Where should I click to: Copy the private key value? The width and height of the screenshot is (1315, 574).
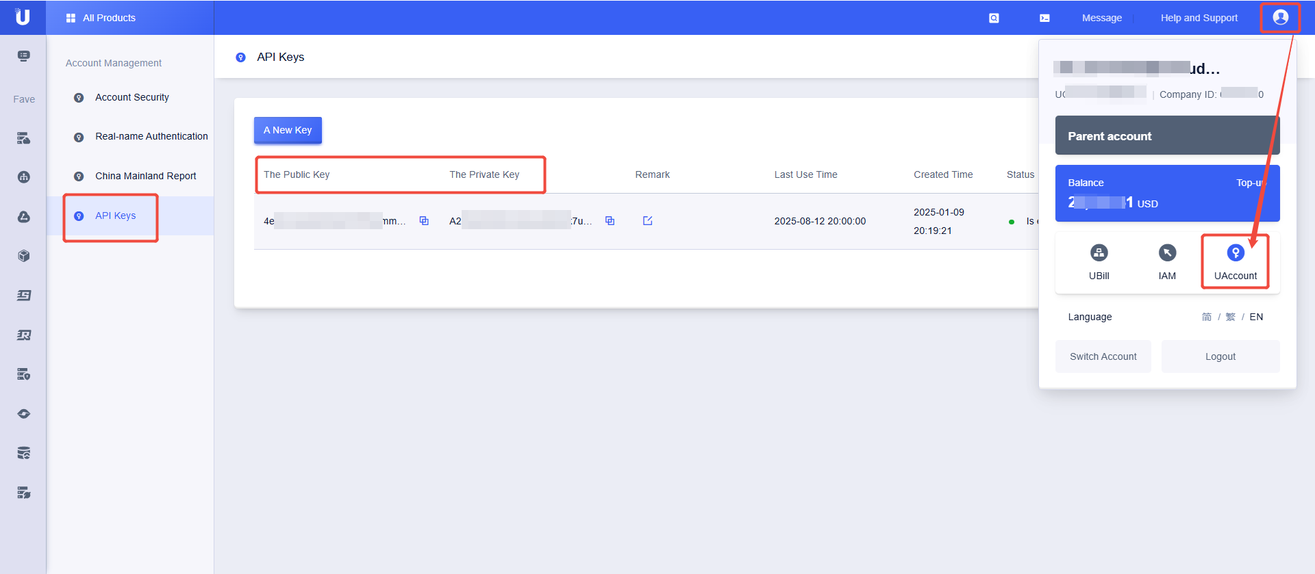610,221
